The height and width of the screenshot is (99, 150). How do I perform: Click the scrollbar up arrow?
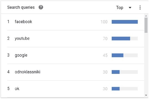click(x=146, y=16)
